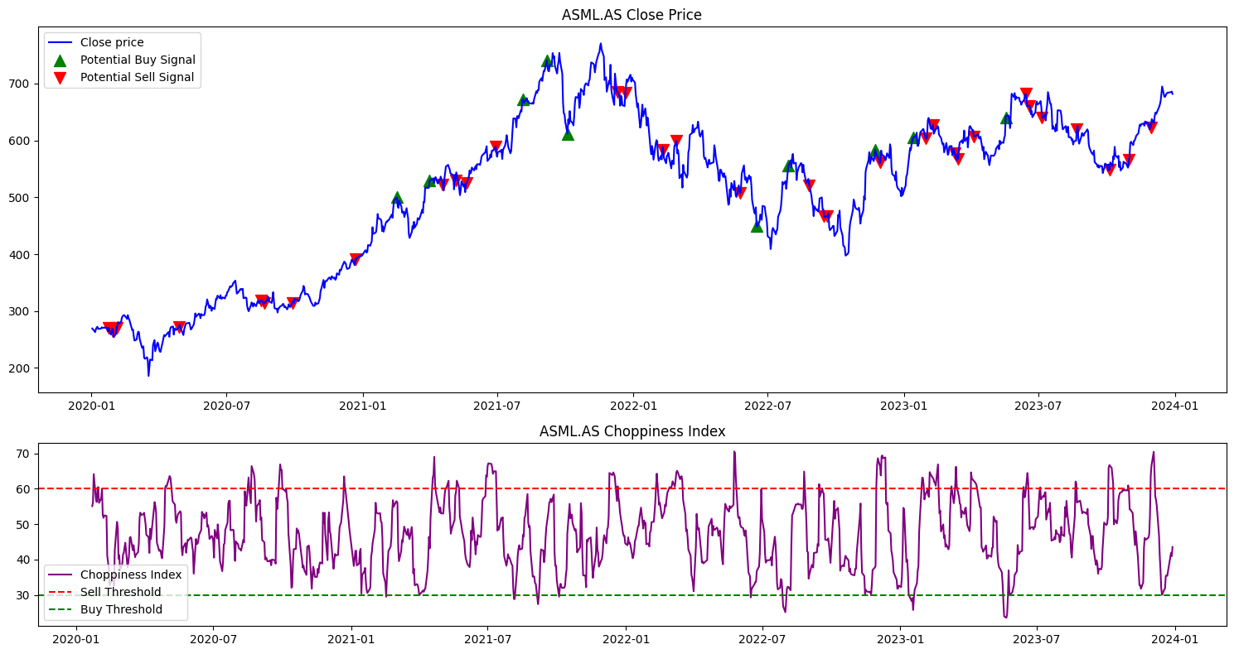The width and height of the screenshot is (1234, 654).
Task: Click the purple Choppiness Index legend line sample
Action: (60, 575)
